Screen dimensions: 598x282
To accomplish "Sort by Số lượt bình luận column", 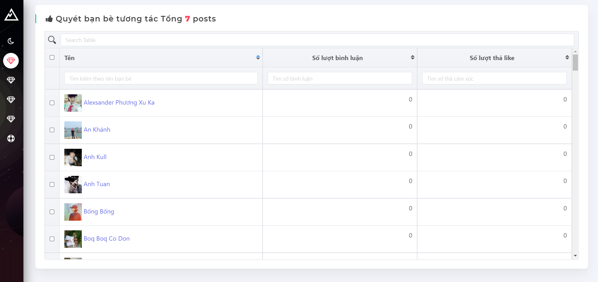I will click(413, 58).
